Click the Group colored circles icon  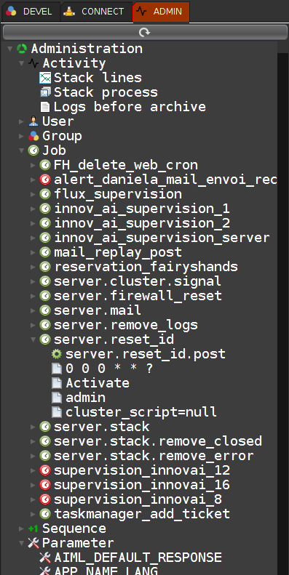pos(33,136)
